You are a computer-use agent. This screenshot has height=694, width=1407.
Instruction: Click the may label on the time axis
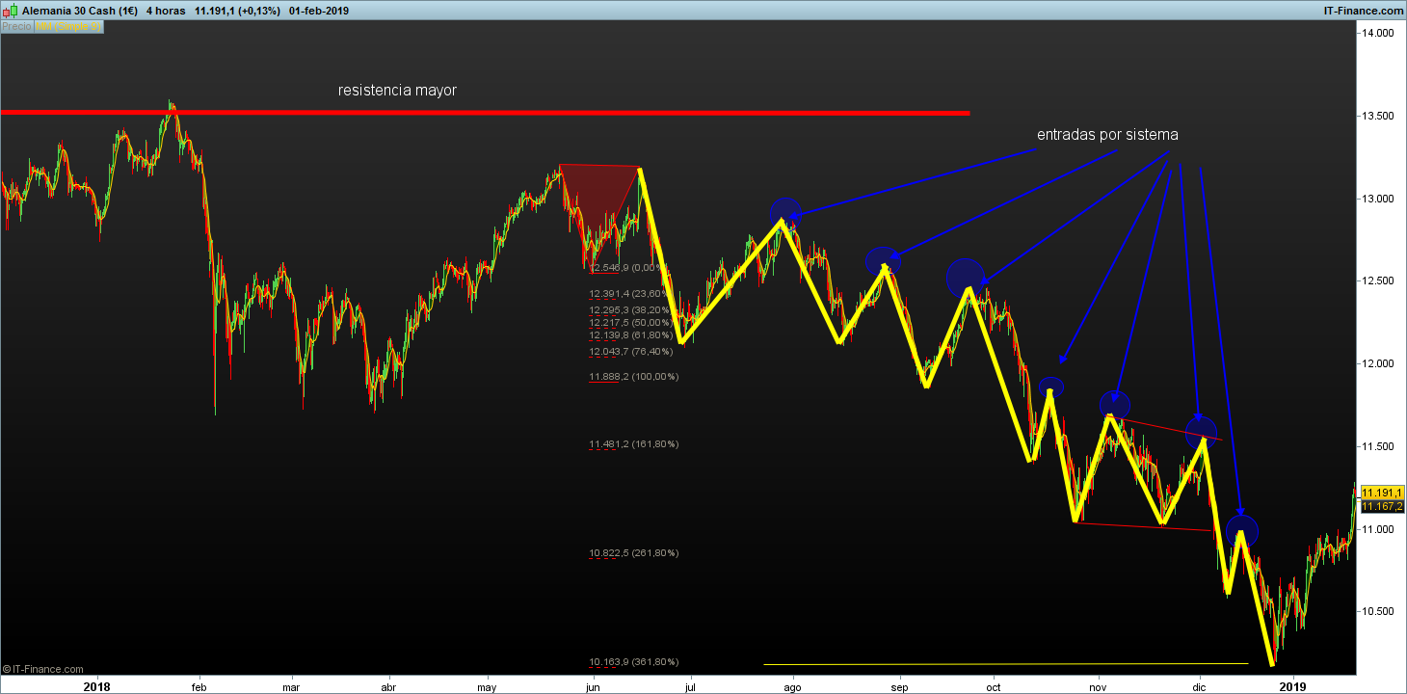pyautogui.click(x=488, y=686)
